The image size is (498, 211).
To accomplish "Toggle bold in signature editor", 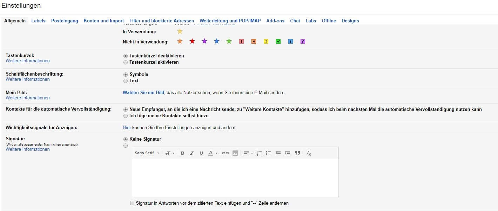I will (182, 153).
